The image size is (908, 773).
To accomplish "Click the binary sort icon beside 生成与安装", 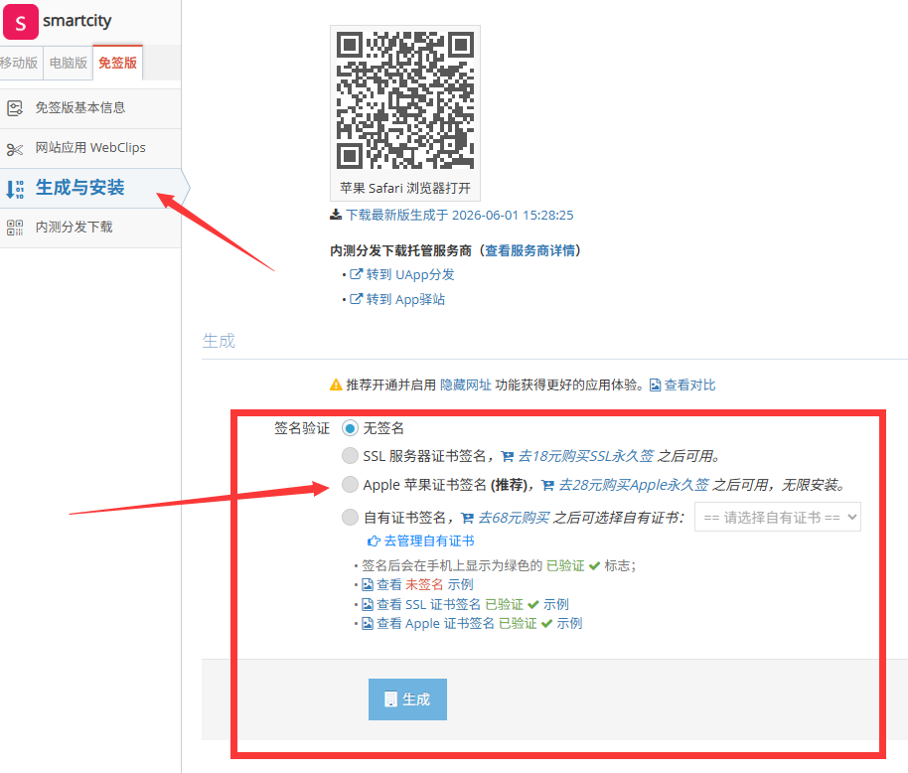I will 15,190.
